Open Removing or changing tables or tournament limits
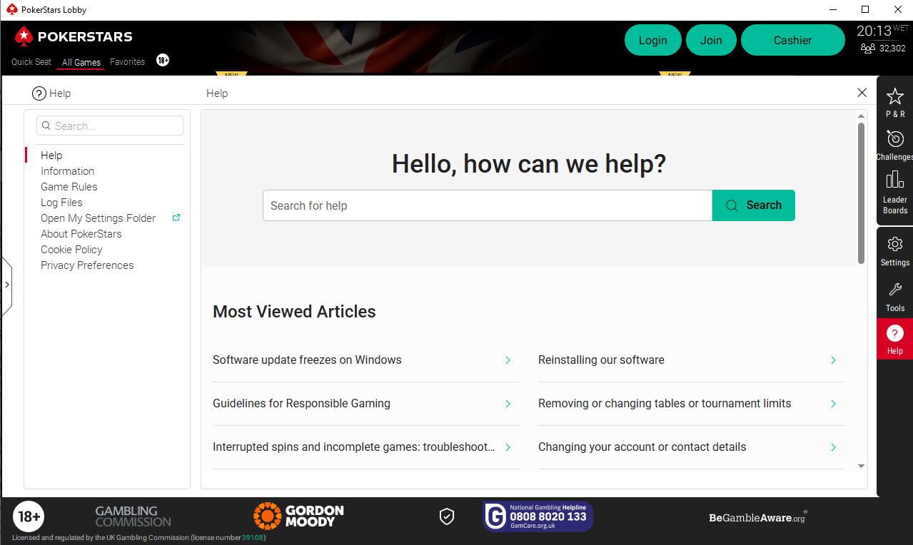This screenshot has width=913, height=545. point(665,404)
